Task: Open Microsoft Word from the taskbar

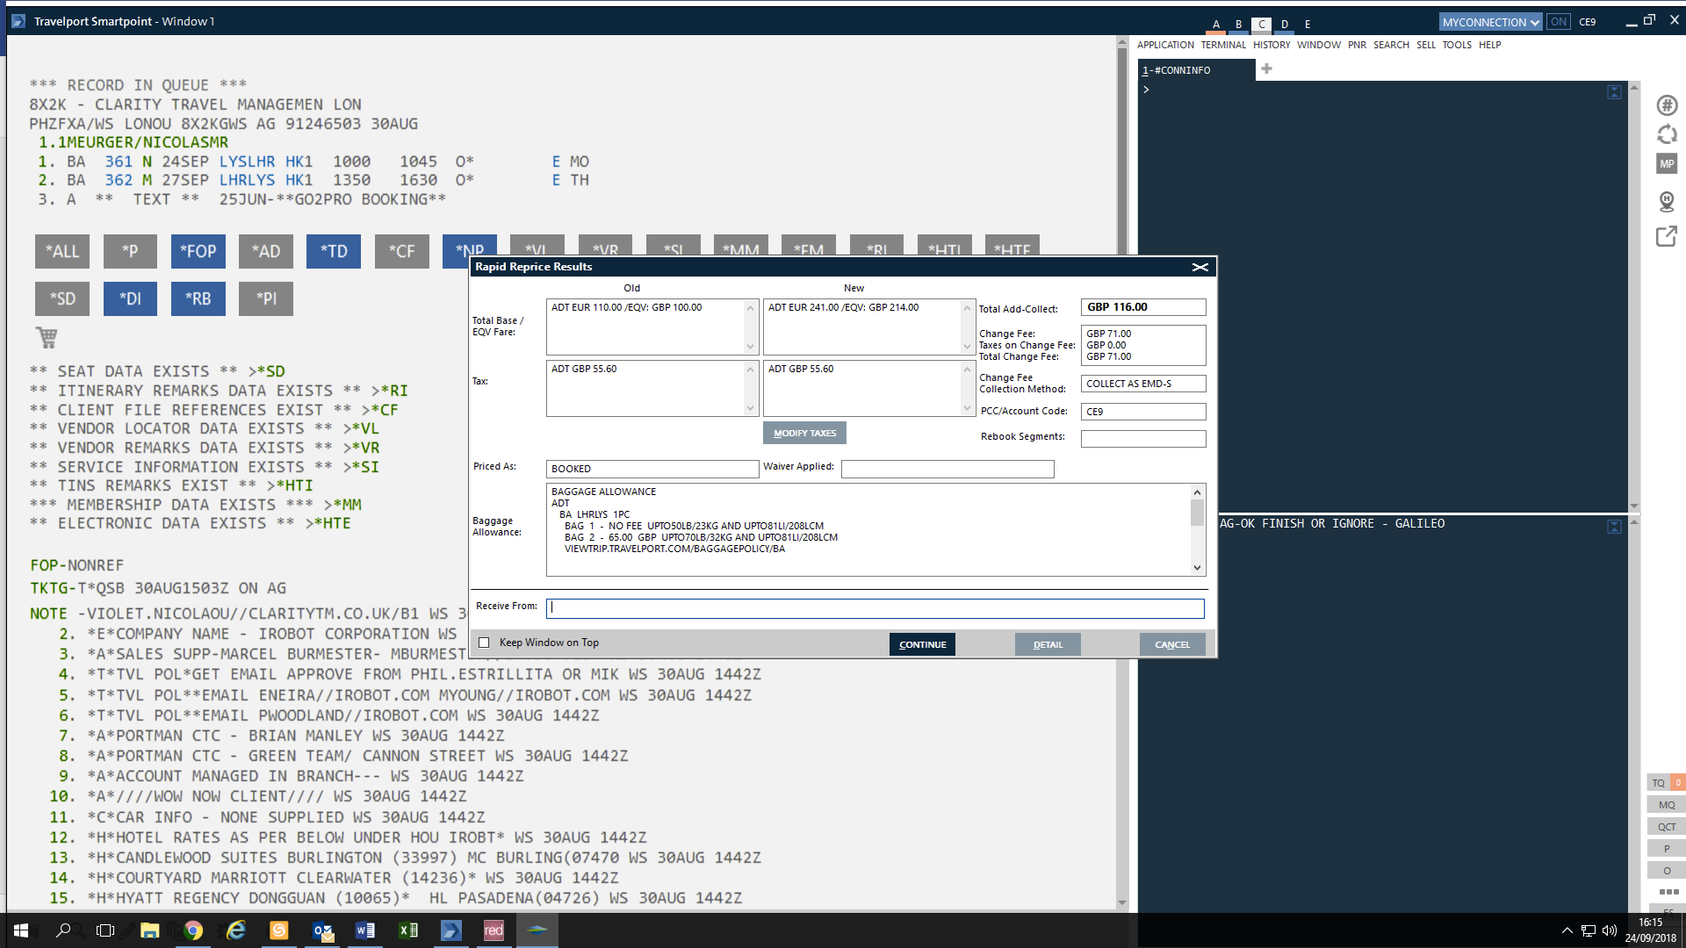Action: [365, 930]
